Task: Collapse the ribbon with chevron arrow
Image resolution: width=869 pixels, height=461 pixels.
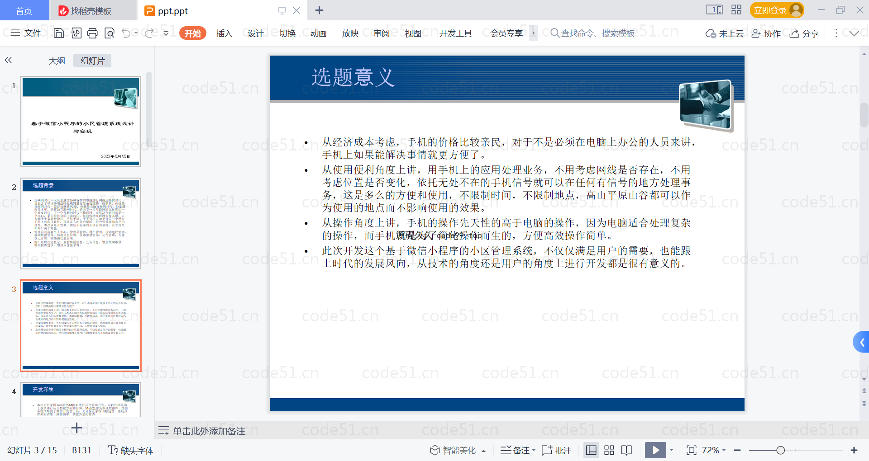Action: coord(854,33)
